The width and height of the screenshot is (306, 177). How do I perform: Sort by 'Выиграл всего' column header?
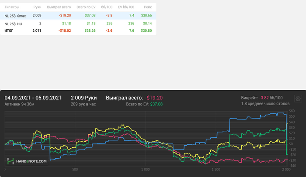59,7
